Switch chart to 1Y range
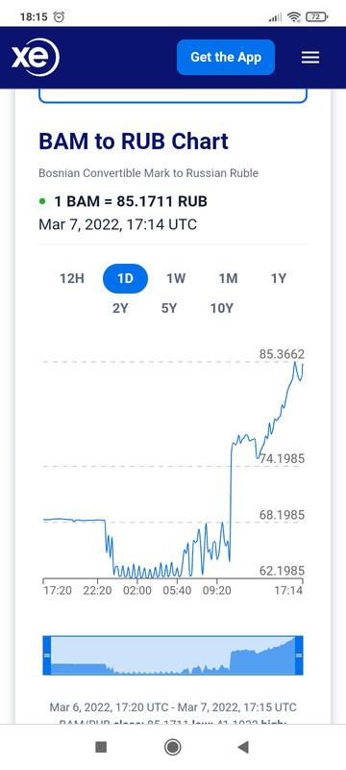Screen dimensions: 346x770 pyautogui.click(x=279, y=278)
